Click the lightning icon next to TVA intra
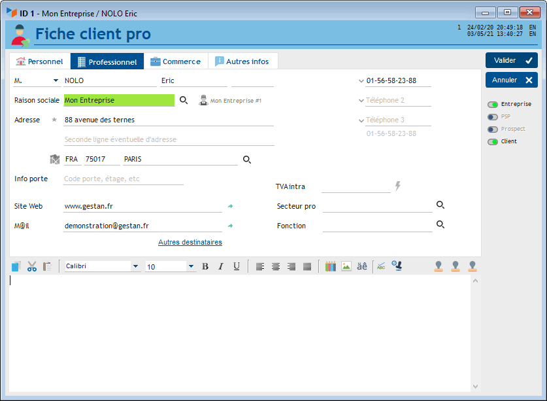This screenshot has width=547, height=401. [397, 186]
